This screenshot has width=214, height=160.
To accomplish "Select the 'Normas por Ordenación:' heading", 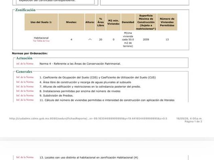I will click(30, 53).
